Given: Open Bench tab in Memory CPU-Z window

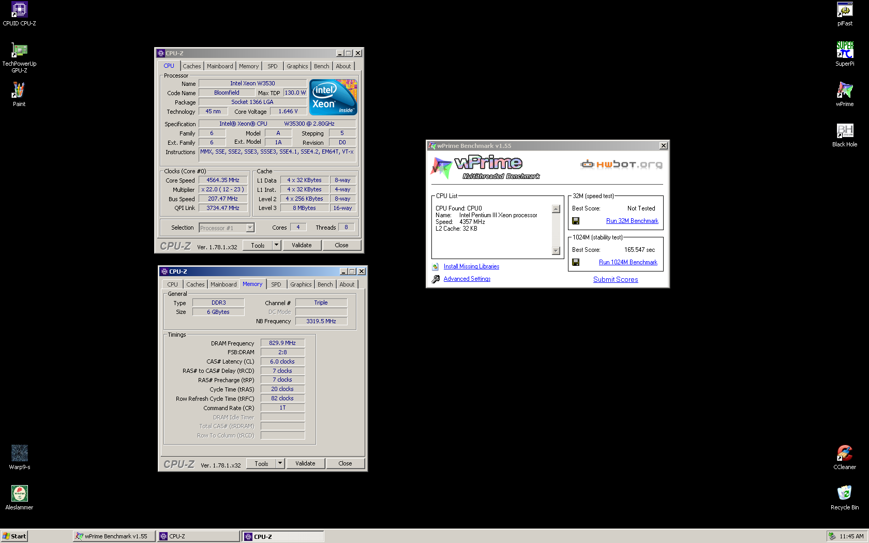Looking at the screenshot, I should tap(325, 284).
